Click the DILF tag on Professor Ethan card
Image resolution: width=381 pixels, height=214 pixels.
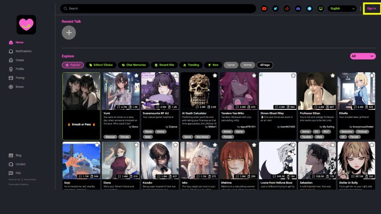tap(326, 132)
